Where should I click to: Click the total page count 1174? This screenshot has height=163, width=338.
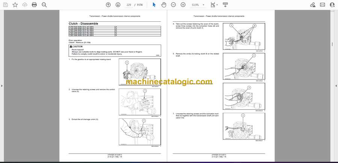(x=140, y=5)
